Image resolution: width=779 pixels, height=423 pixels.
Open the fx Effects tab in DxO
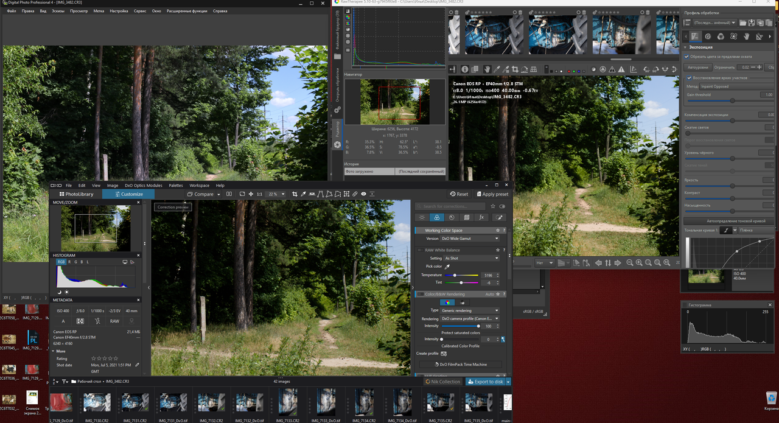point(481,217)
